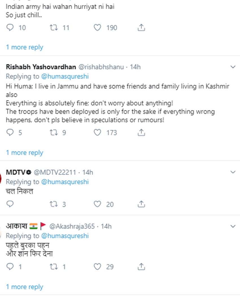This screenshot has width=240, height=304.
Task: Like the MDTV tweet with 20 likes
Action: coord(97,204)
